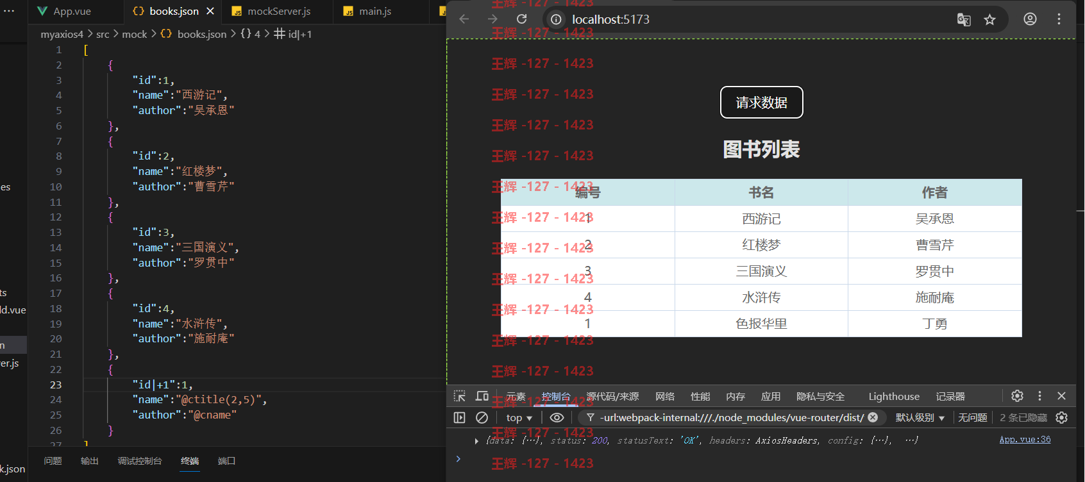Expand the logged response object
This screenshot has height=482, width=1085.
pyautogui.click(x=476, y=441)
